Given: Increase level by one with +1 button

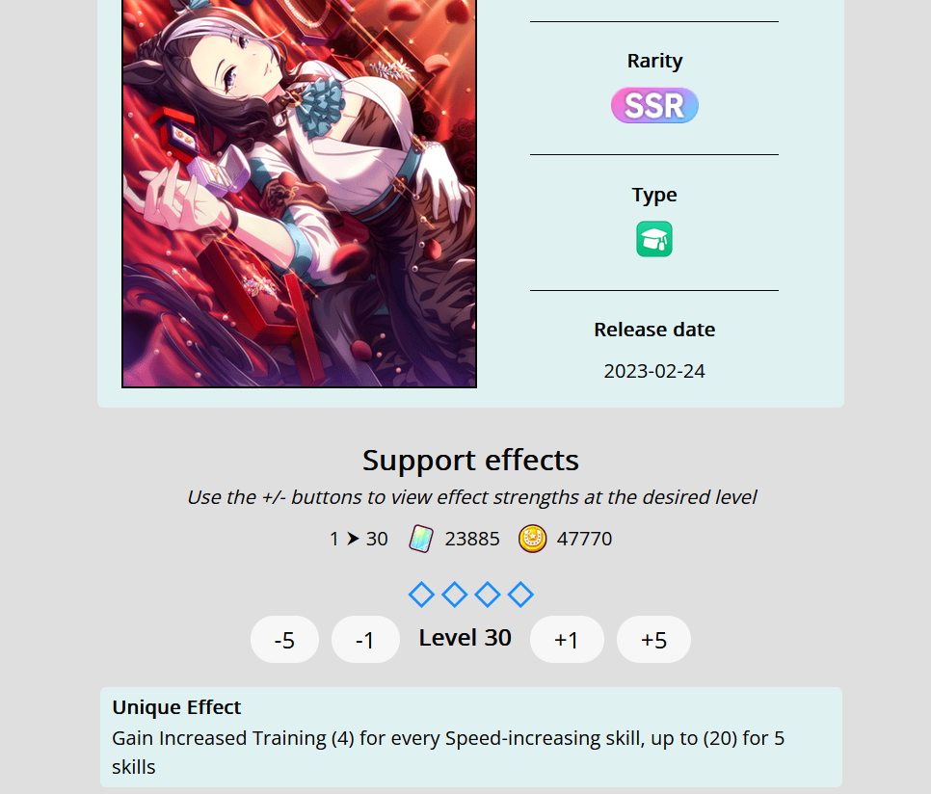Looking at the screenshot, I should coord(567,640).
